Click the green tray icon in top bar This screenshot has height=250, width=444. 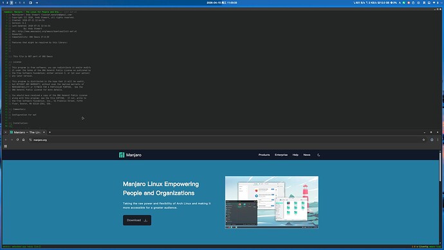tap(404, 3)
